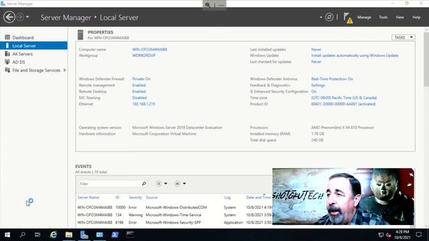Open the Tools menu

tap(383, 17)
